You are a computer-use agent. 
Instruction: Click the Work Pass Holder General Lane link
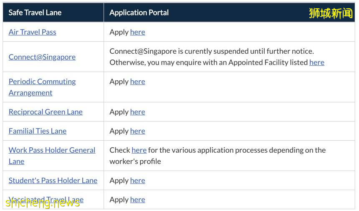click(52, 150)
